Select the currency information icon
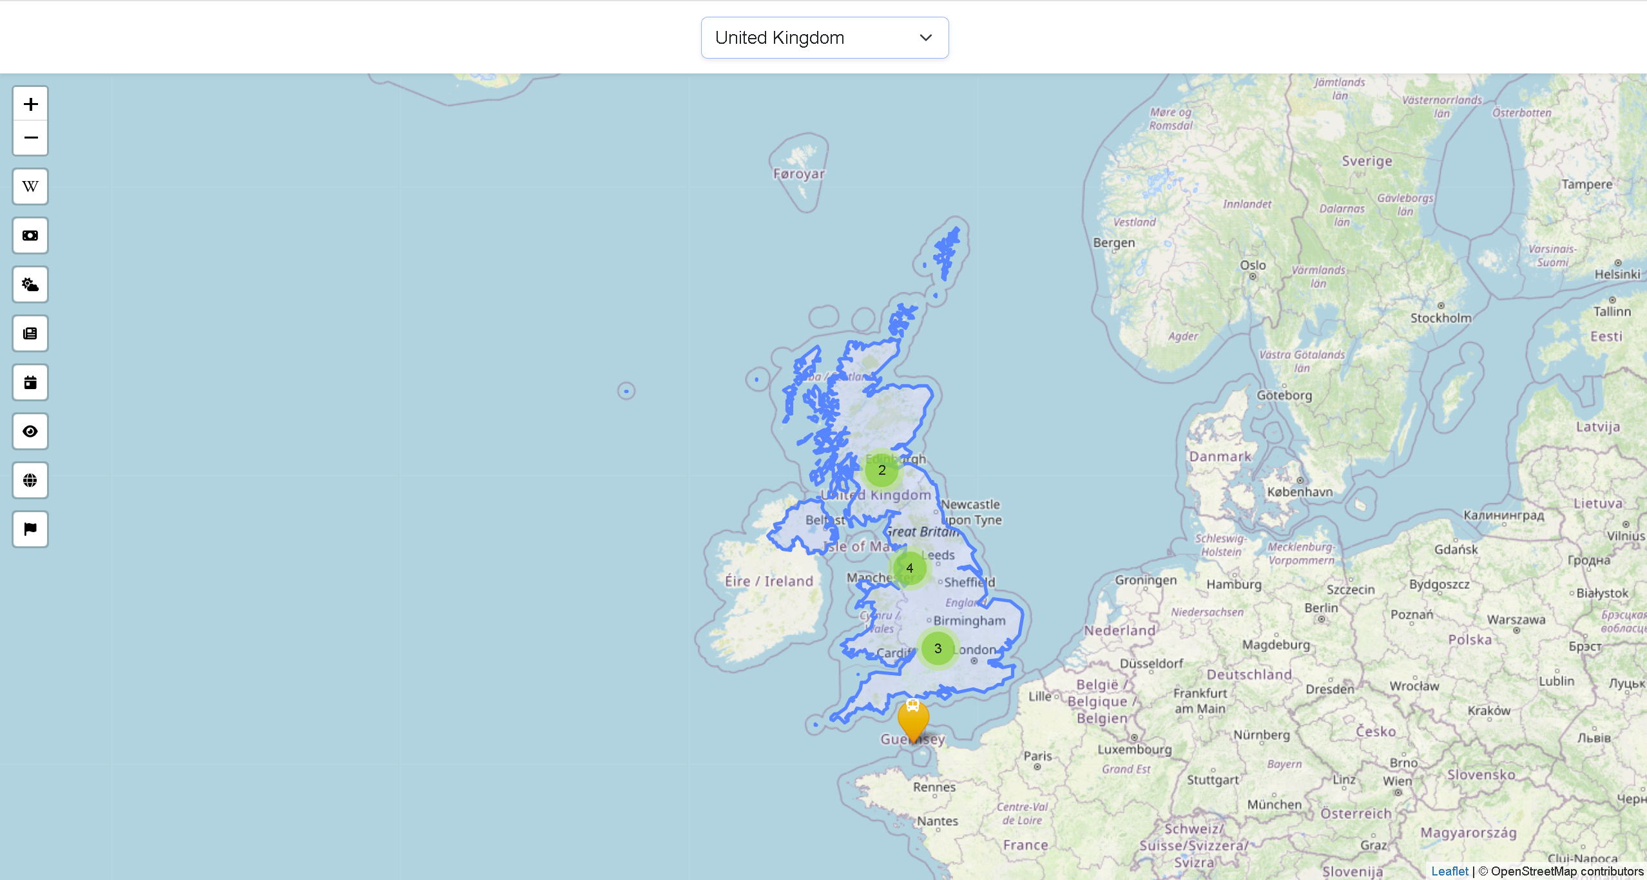 (30, 235)
